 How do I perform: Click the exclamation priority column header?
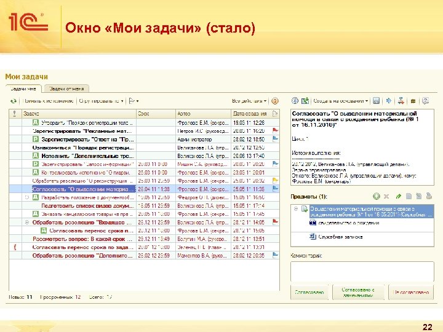tap(15, 114)
